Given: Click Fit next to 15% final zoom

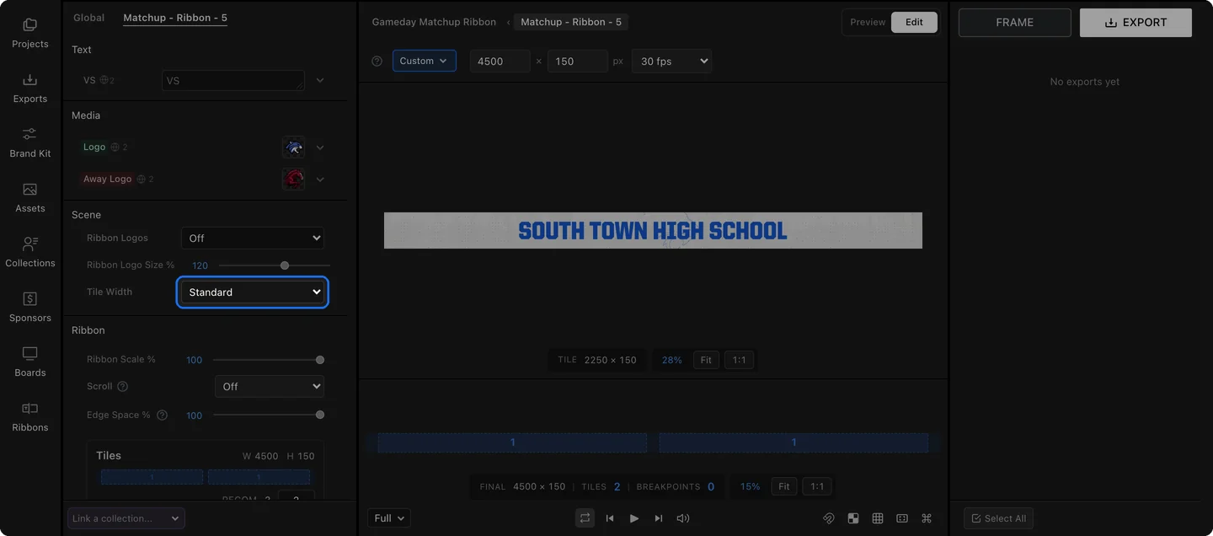Looking at the screenshot, I should pos(784,486).
